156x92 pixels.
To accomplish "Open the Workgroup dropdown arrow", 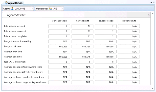I will pyautogui.click(x=62, y=9).
